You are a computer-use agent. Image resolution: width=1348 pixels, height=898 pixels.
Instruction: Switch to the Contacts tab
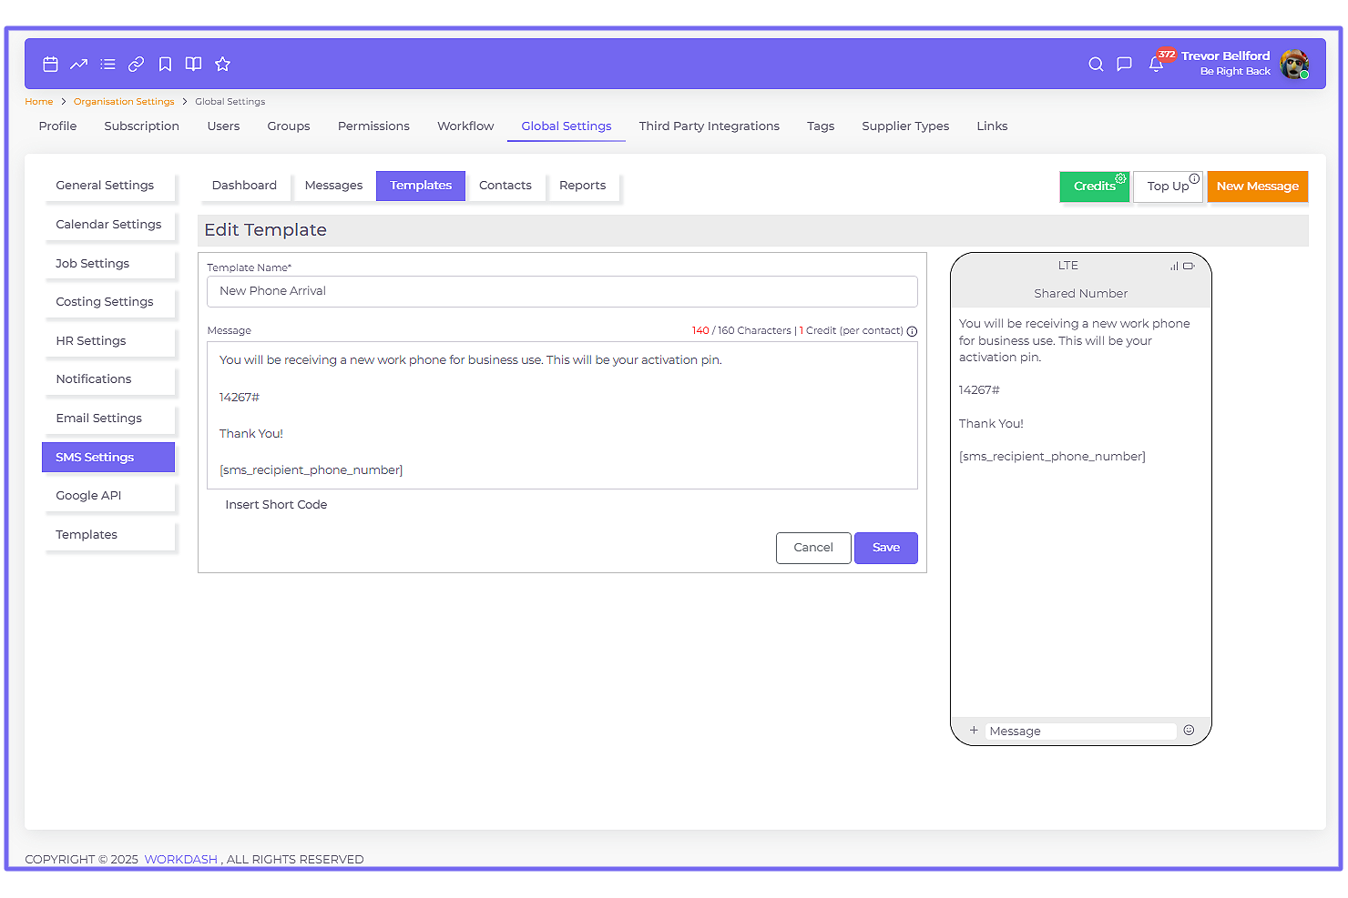(505, 185)
